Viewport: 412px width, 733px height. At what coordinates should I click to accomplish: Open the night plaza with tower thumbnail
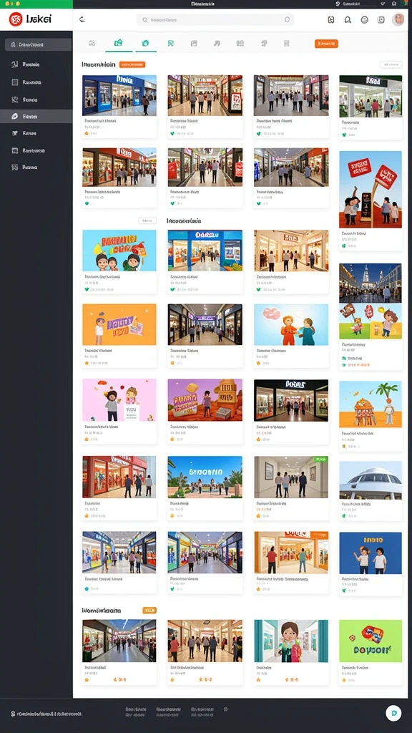[371, 283]
